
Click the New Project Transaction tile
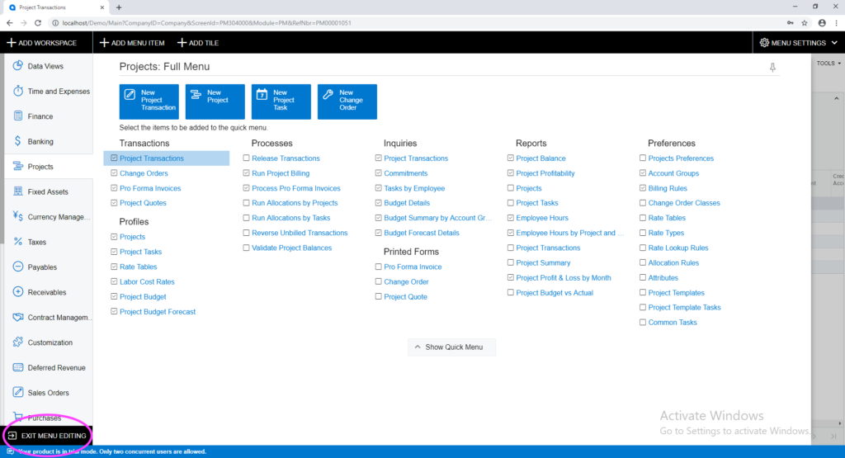click(149, 102)
